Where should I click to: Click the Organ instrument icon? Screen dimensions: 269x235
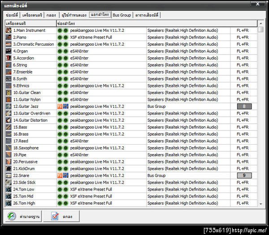tap(9, 51)
